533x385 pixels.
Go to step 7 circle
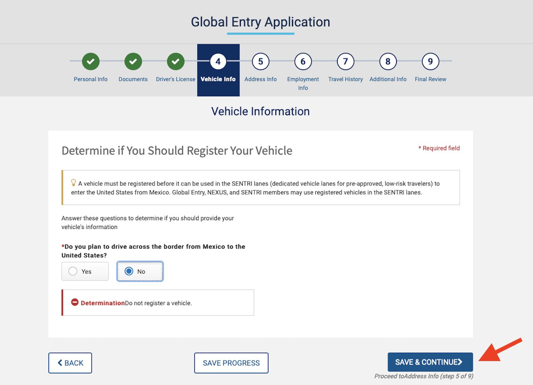pyautogui.click(x=346, y=61)
